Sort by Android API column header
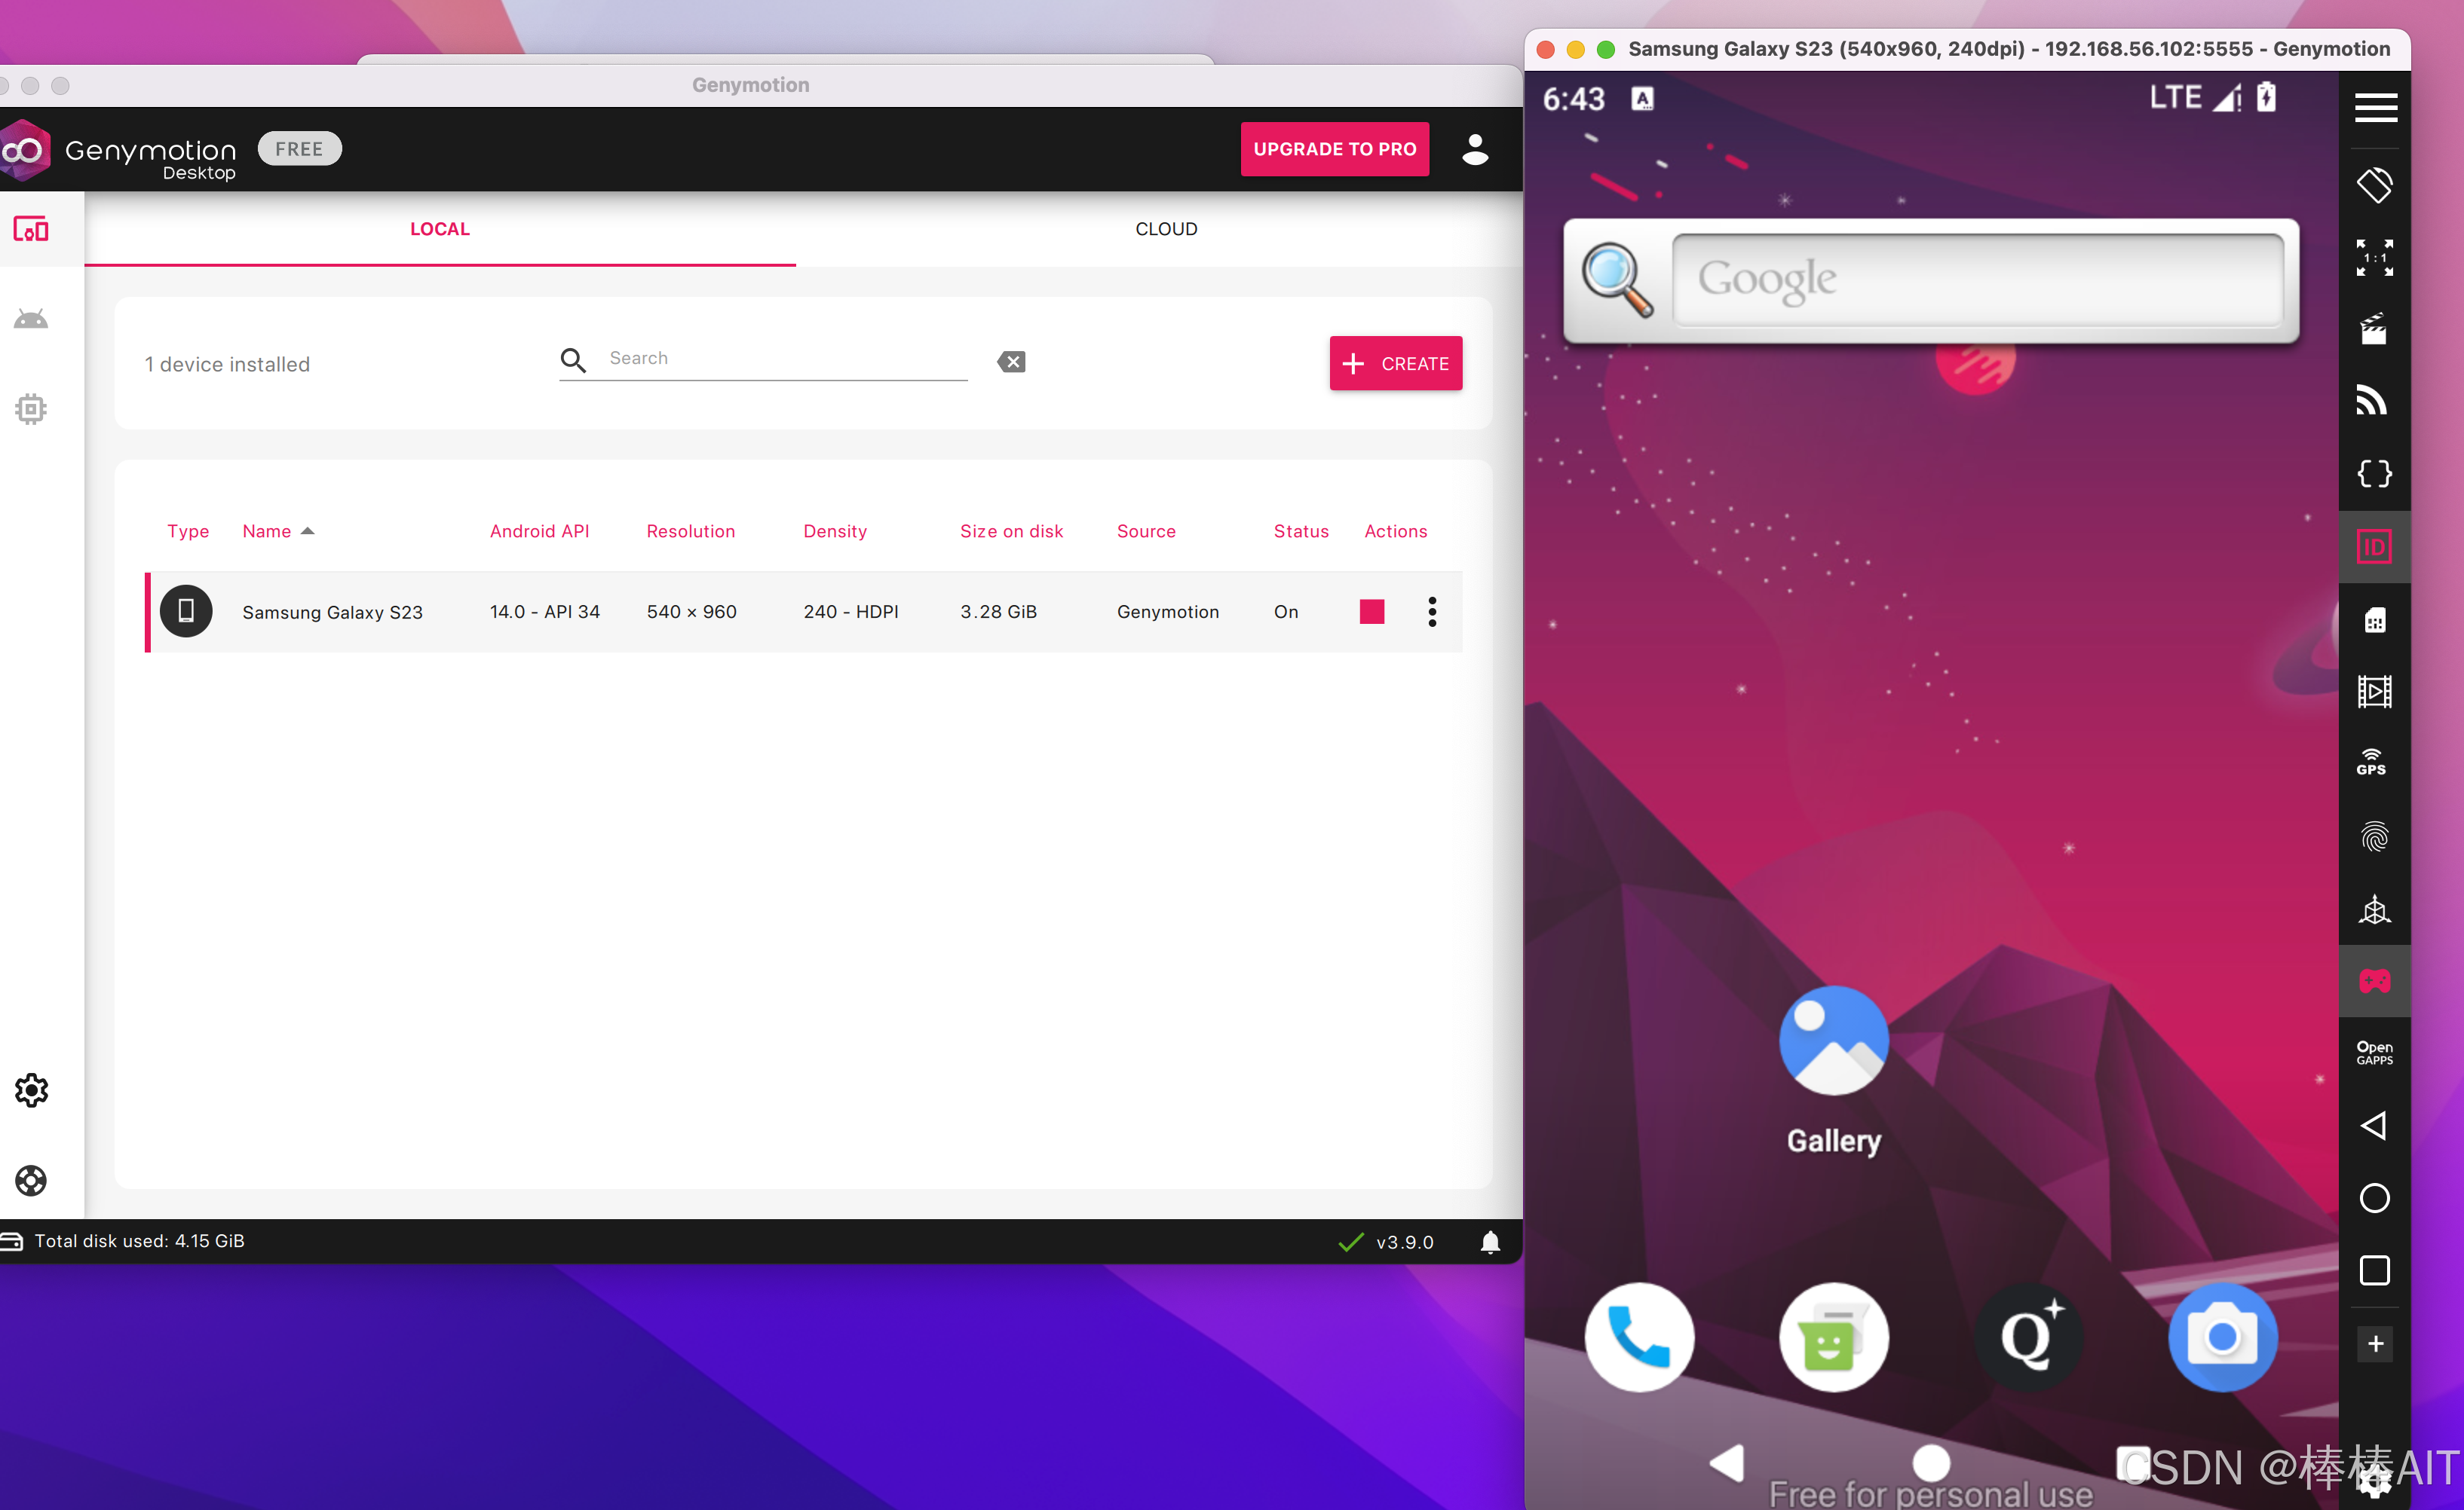Viewport: 2464px width, 1510px height. [539, 532]
